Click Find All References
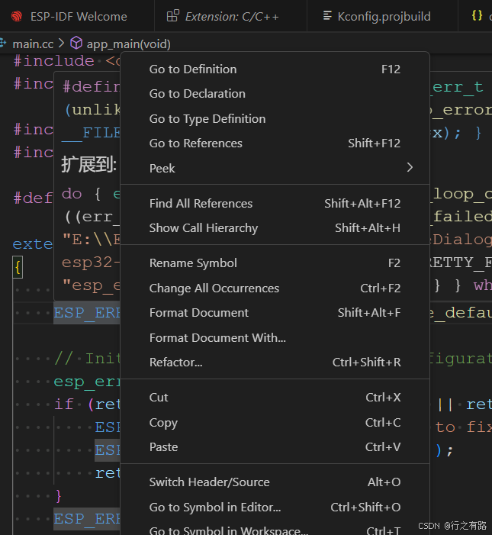 pos(201,203)
